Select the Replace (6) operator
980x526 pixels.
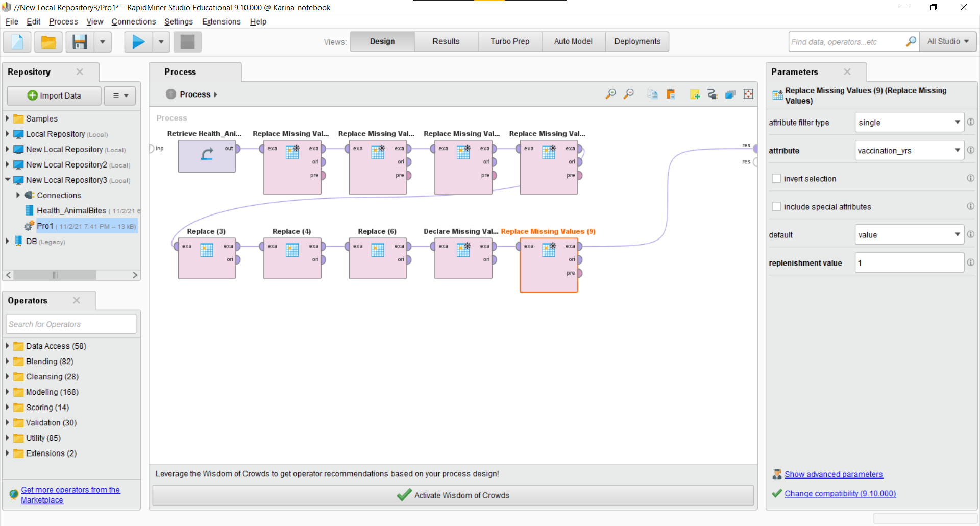[x=378, y=258]
